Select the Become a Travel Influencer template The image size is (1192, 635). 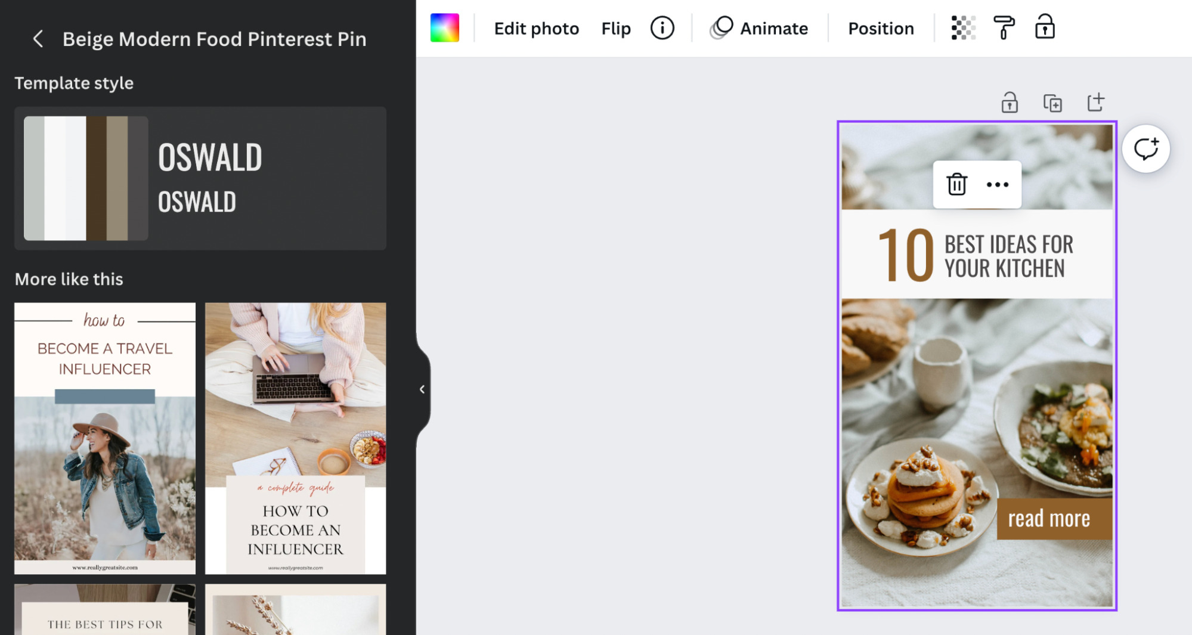(104, 438)
